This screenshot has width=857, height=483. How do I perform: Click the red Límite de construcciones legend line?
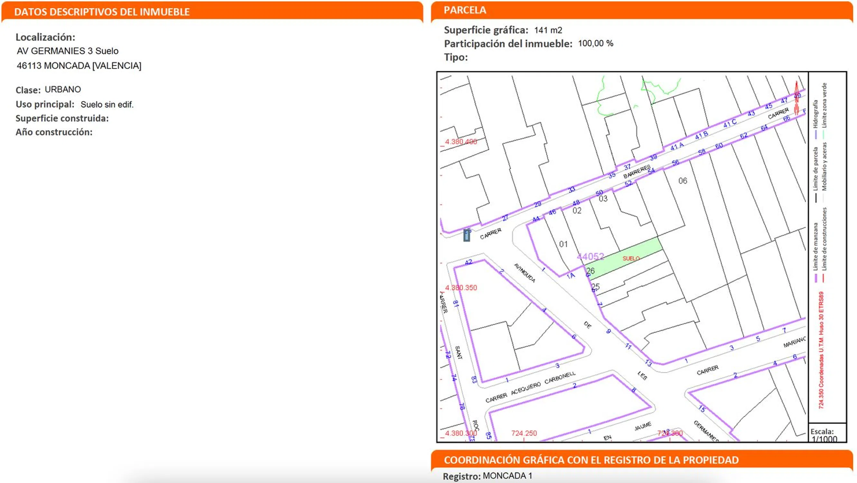(824, 278)
